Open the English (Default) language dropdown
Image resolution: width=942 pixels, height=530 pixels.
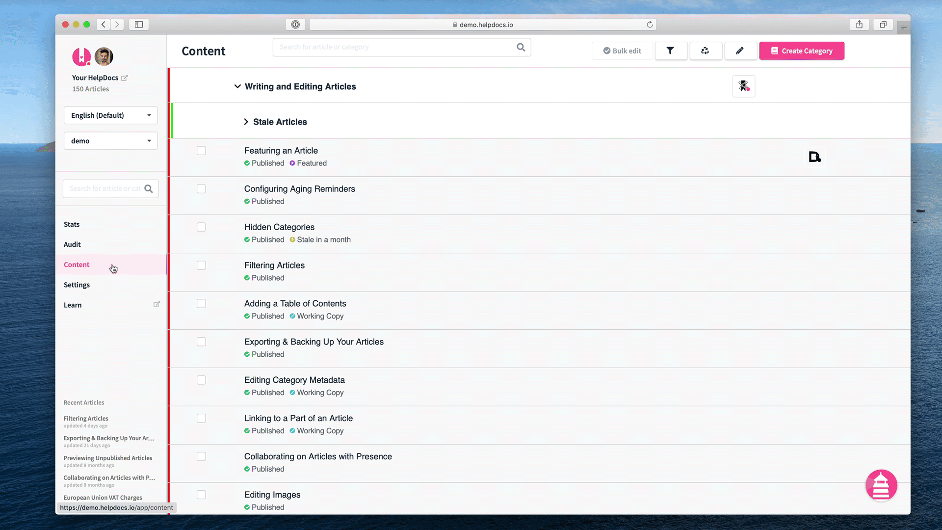click(110, 115)
